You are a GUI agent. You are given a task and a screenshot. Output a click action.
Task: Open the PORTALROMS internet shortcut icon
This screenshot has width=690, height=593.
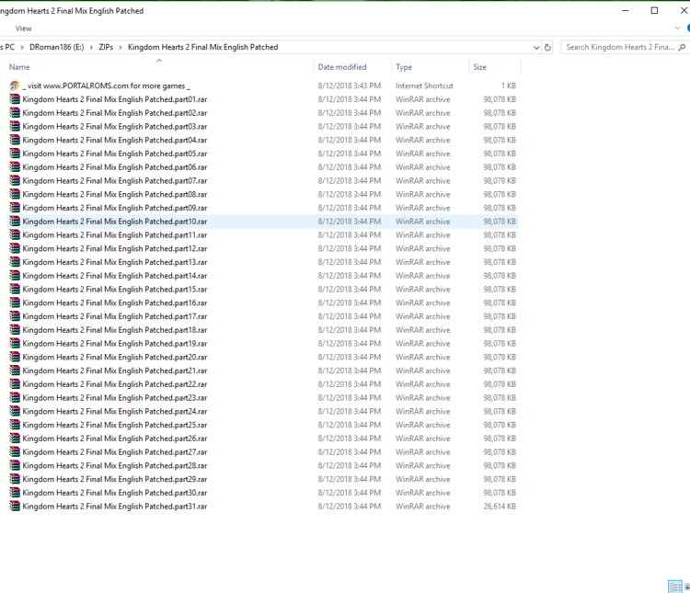point(15,86)
